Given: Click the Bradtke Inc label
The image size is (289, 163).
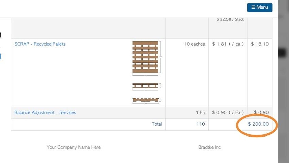Looking at the screenshot, I should 210,147.
